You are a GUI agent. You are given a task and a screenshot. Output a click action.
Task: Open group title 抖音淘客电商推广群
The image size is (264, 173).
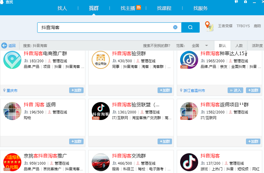45,54
